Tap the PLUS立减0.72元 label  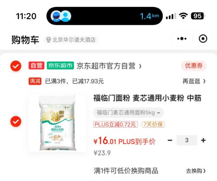pos(115,125)
